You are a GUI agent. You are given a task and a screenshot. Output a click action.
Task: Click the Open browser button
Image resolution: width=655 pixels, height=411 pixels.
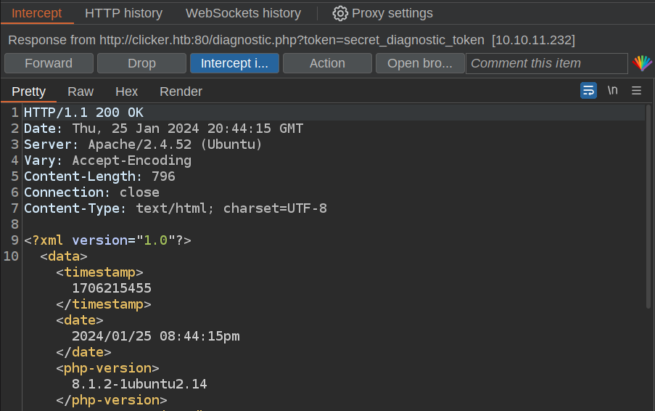tap(420, 63)
